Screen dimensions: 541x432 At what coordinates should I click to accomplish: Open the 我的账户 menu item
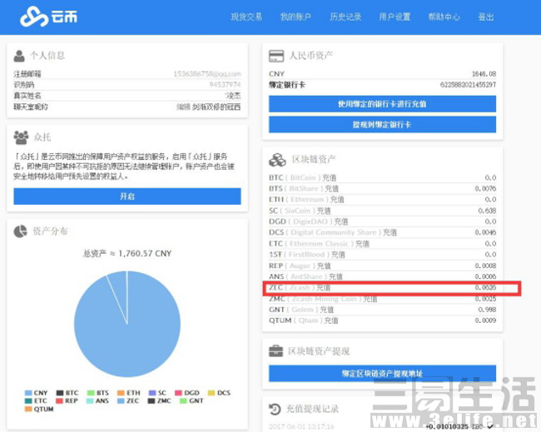point(295,17)
